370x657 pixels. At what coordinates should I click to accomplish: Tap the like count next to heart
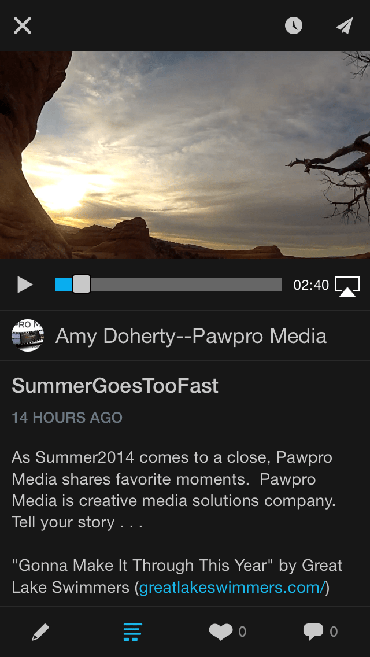[242, 632]
